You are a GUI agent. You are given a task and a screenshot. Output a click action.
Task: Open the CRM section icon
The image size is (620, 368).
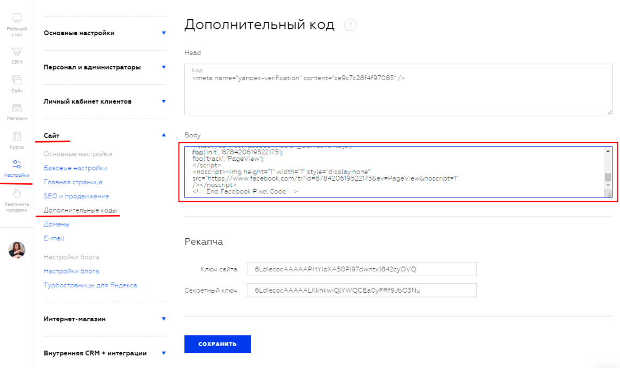point(17,52)
